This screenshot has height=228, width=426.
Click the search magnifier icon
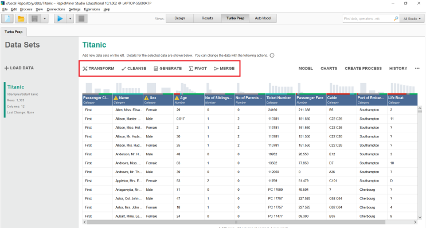(396, 19)
